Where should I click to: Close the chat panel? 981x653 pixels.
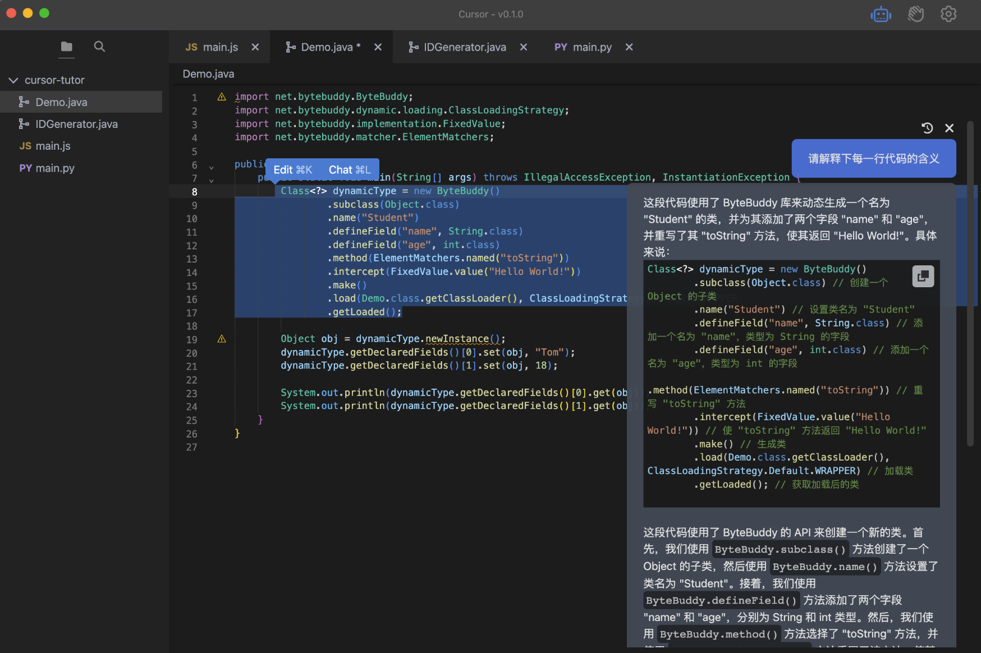click(950, 128)
